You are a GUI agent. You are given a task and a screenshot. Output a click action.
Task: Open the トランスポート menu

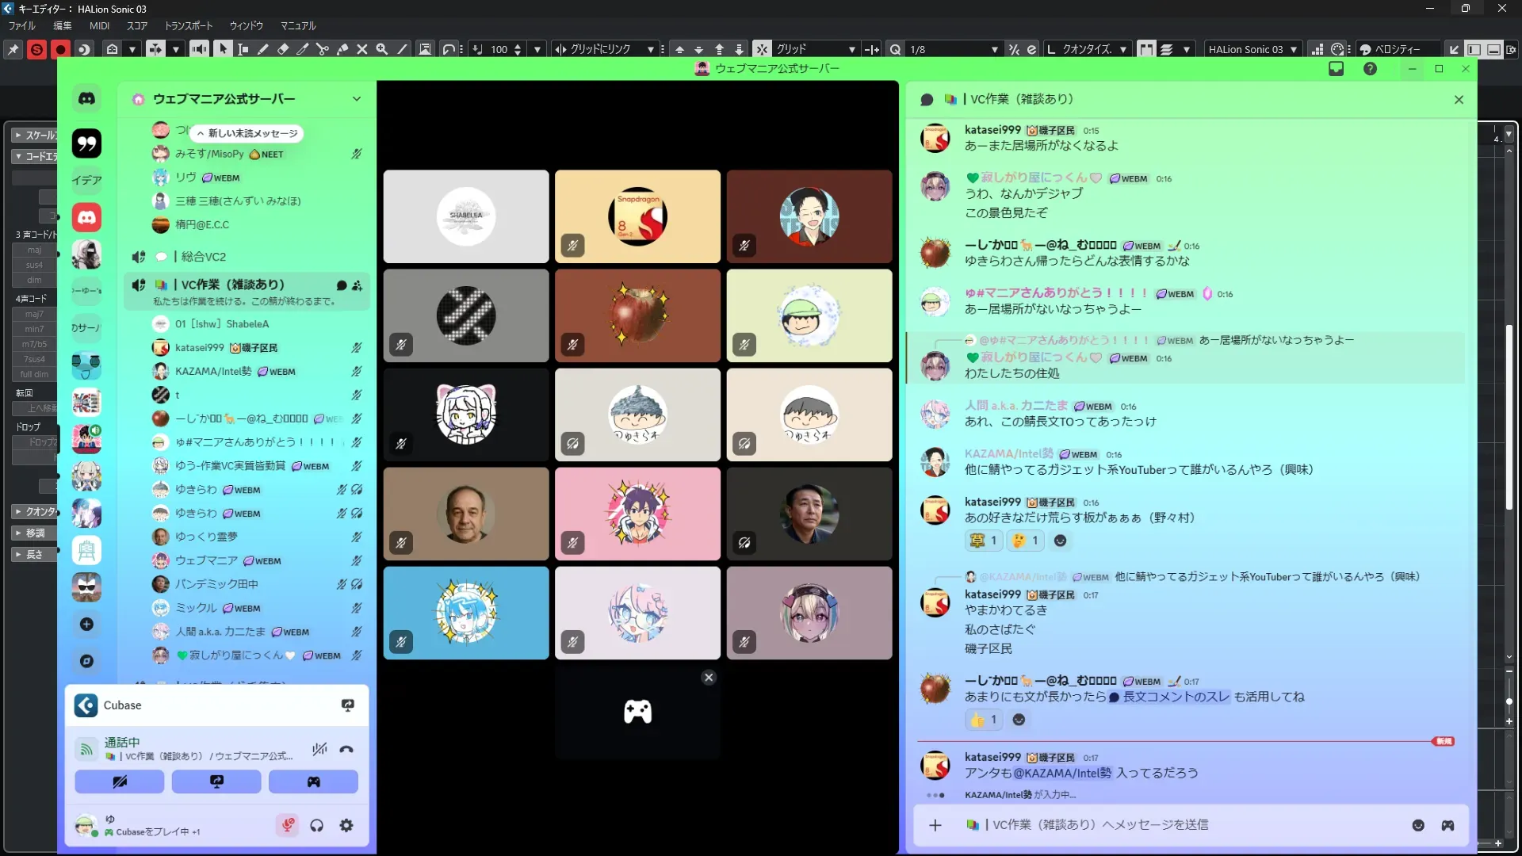(x=189, y=26)
